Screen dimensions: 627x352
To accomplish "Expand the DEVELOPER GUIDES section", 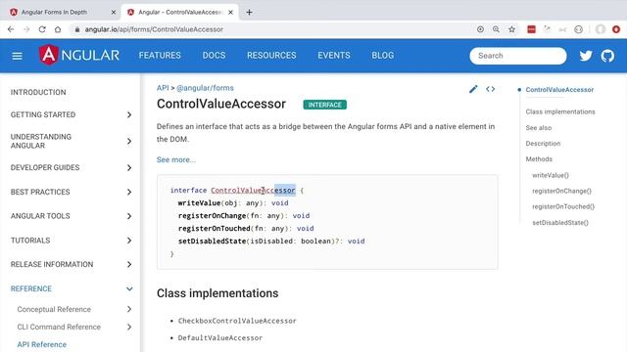I will (72, 167).
